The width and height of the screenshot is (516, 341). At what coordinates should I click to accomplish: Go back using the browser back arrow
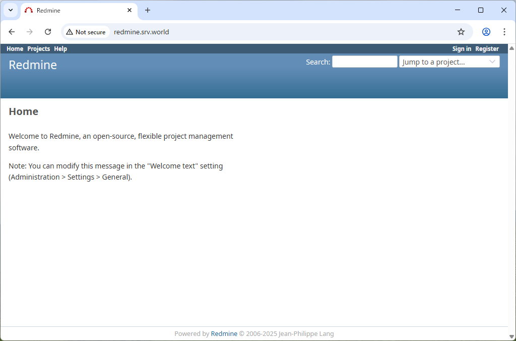12,32
